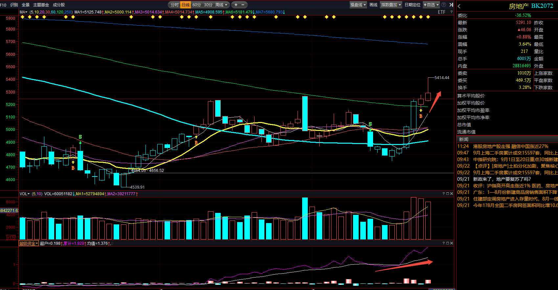Open the F10 company info page
Screen dimensions: 558x290
(x=3, y=5)
